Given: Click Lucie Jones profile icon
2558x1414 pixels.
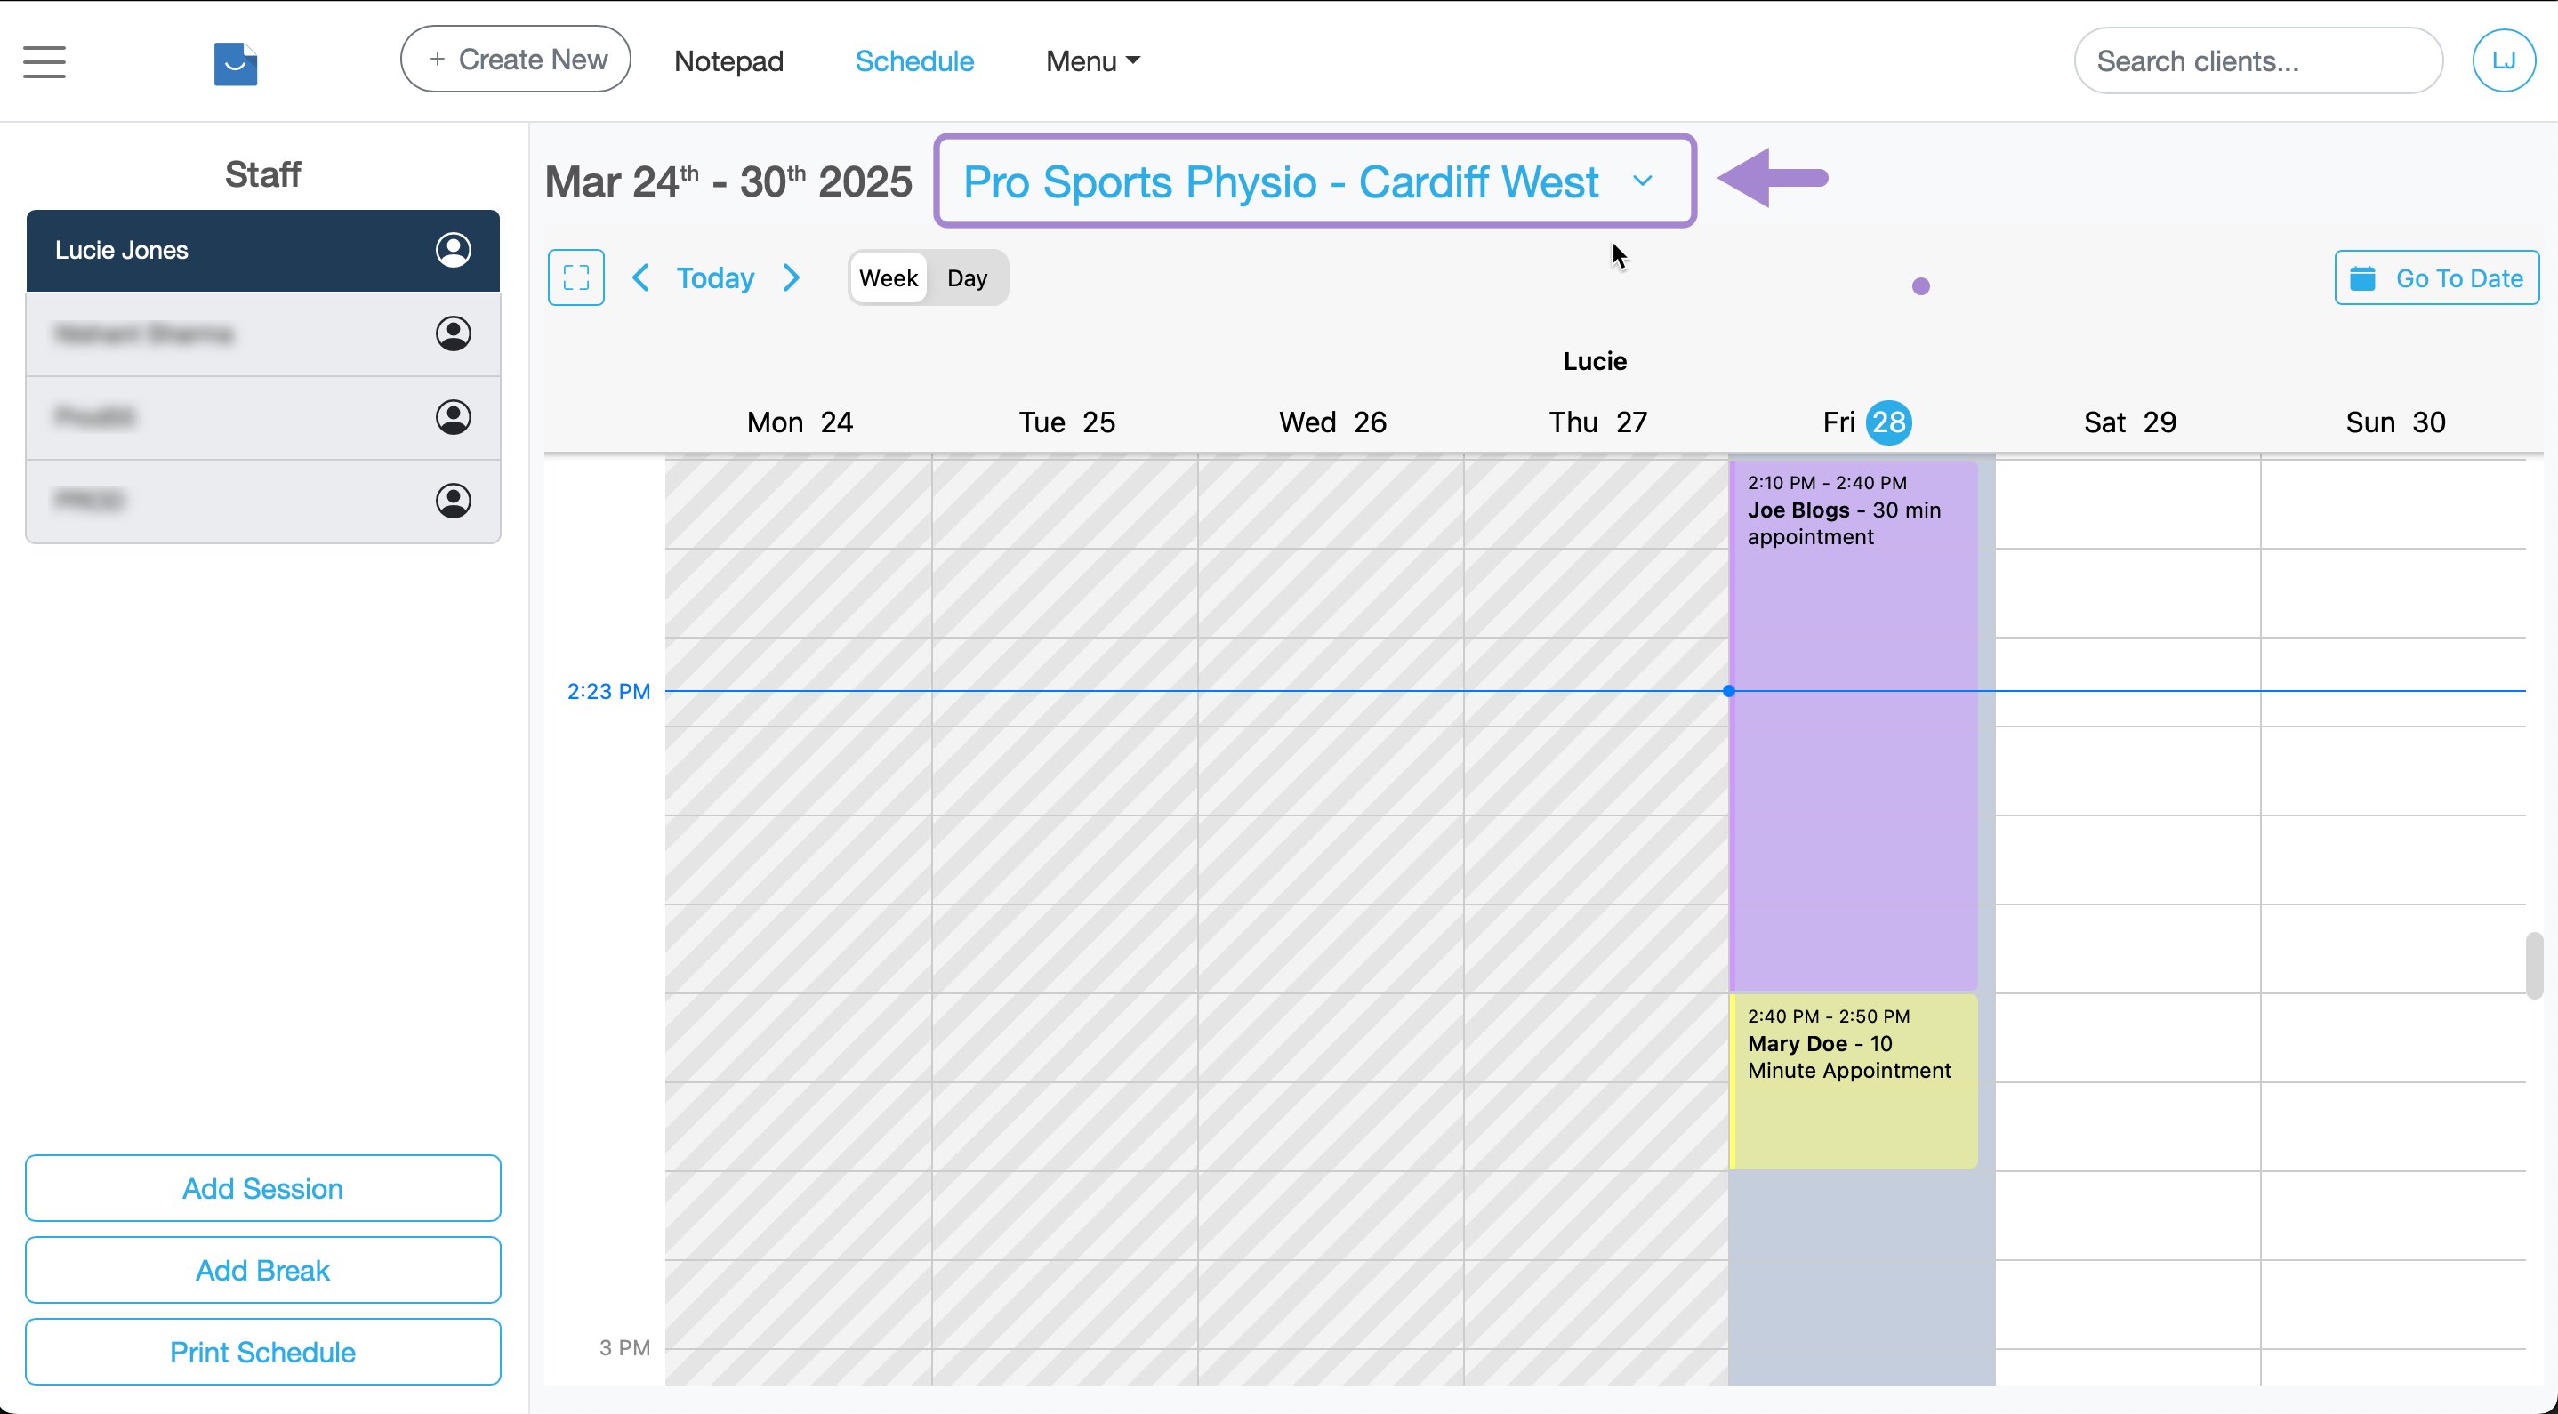Looking at the screenshot, I should [453, 249].
